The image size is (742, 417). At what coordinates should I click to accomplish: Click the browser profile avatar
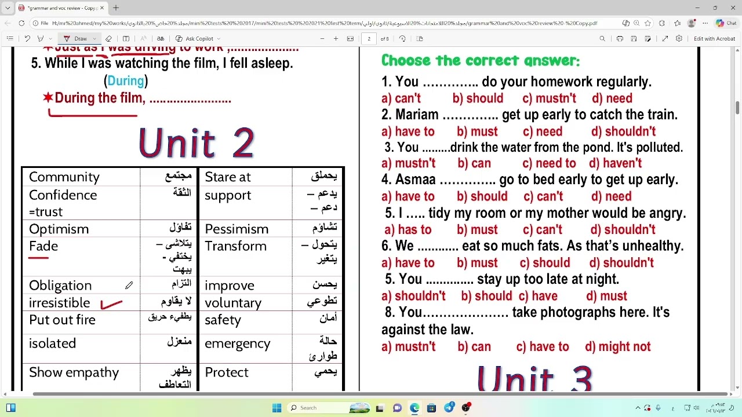click(691, 23)
